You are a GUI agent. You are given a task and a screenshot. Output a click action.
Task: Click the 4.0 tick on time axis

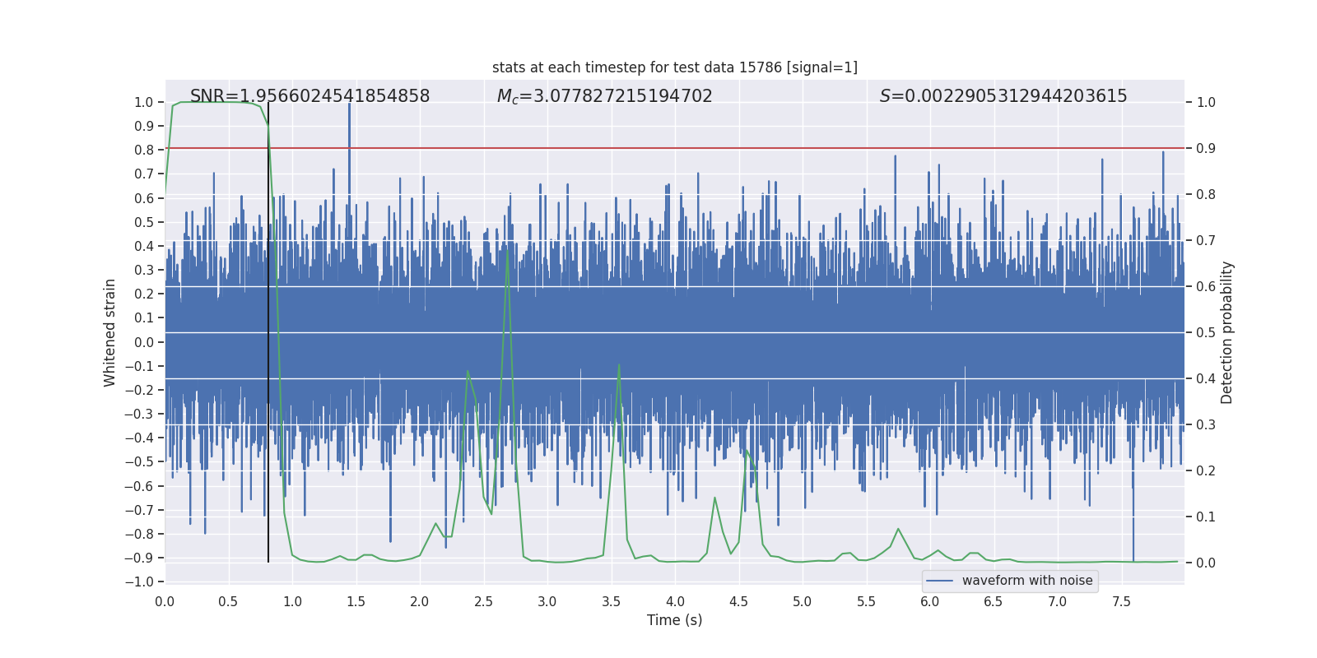pyautogui.click(x=675, y=601)
